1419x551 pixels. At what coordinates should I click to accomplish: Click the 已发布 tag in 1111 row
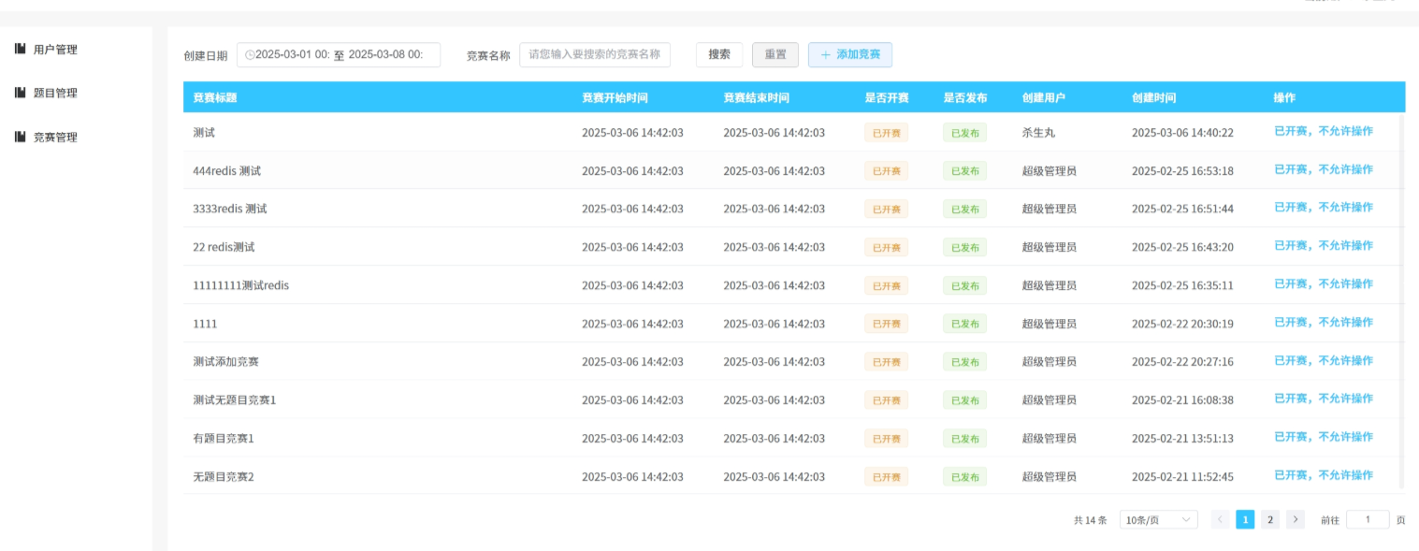click(x=964, y=324)
